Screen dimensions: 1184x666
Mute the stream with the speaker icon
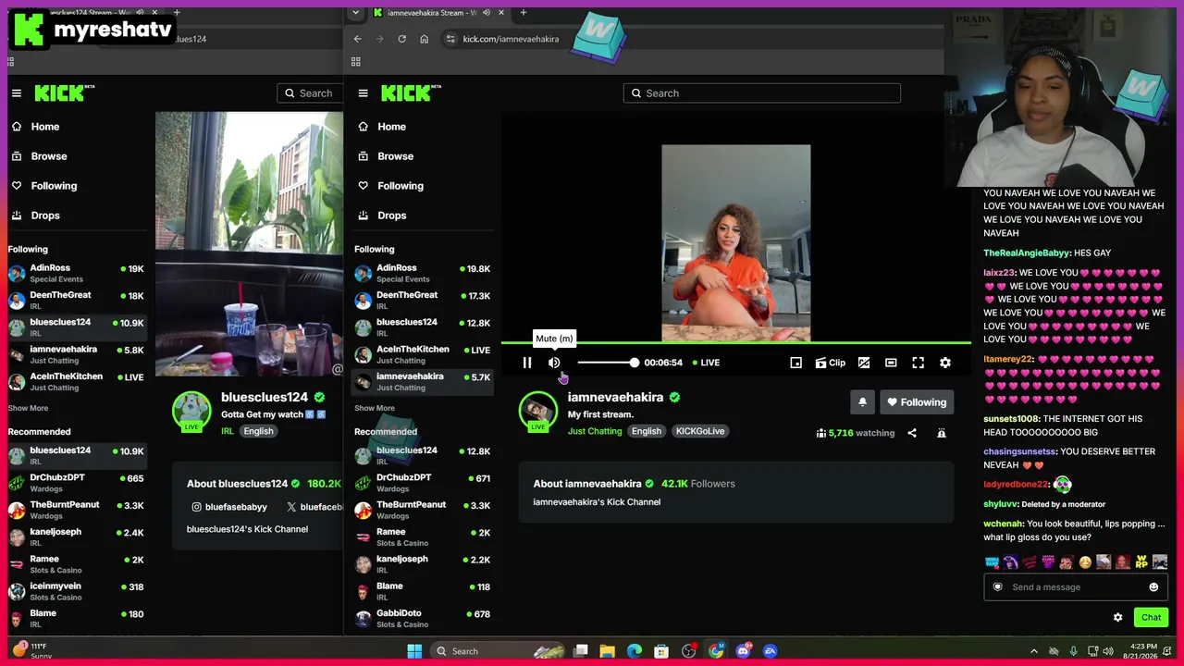[554, 363]
